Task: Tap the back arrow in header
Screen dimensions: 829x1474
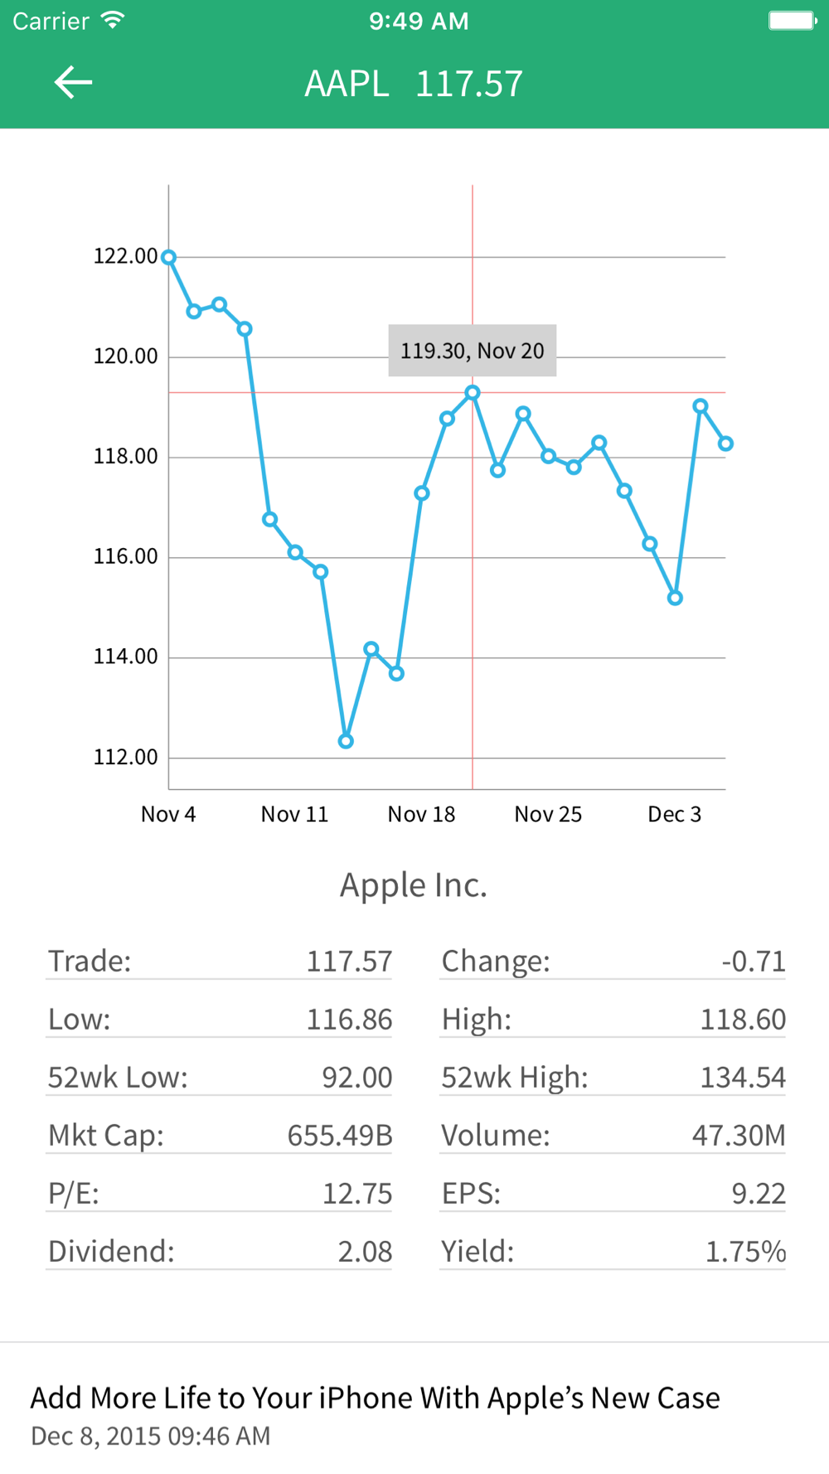Action: coord(73,83)
